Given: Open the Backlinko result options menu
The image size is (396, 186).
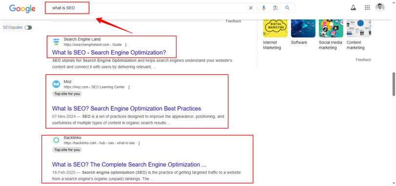Looking at the screenshot, I should click(x=139, y=144).
